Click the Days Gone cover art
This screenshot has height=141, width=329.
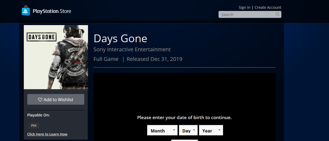(x=56, y=57)
